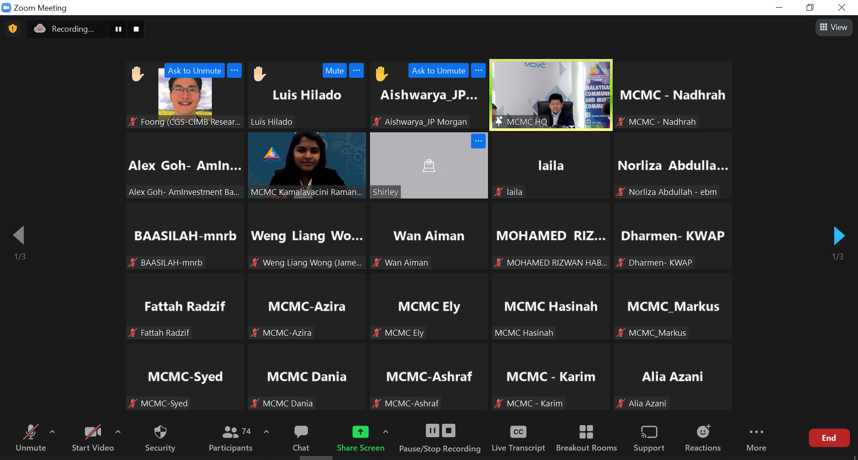Image resolution: width=858 pixels, height=460 pixels.
Task: Expand share options arrow beside Share Screen
Action: pos(386,432)
